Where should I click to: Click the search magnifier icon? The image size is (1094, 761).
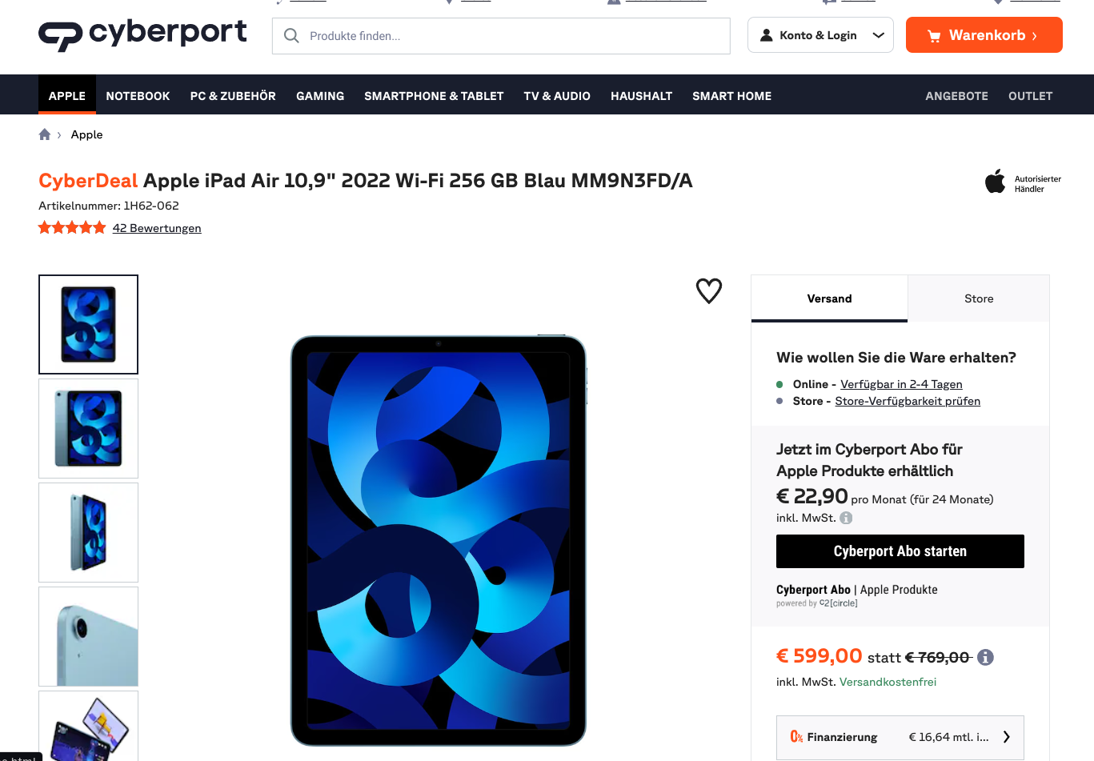(x=291, y=36)
